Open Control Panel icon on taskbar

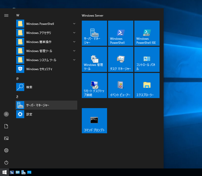(x=18, y=172)
